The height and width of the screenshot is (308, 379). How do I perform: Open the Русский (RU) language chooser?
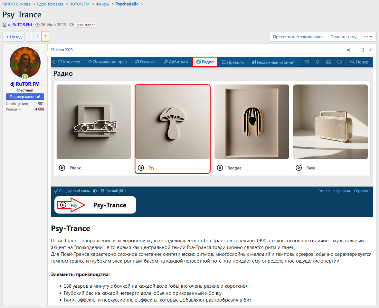pyautogui.click(x=113, y=191)
